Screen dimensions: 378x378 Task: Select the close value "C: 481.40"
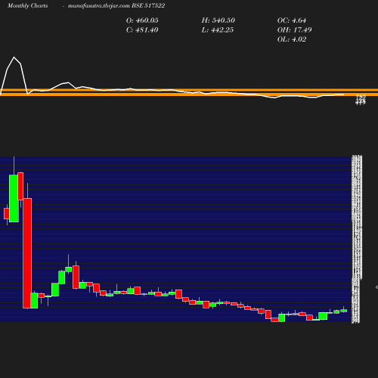tap(142, 30)
